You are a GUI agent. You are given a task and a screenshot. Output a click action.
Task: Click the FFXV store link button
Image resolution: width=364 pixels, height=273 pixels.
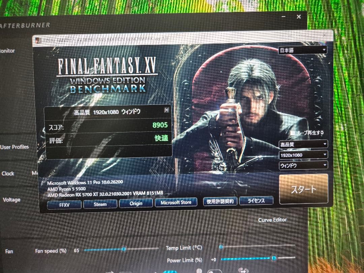(64, 204)
